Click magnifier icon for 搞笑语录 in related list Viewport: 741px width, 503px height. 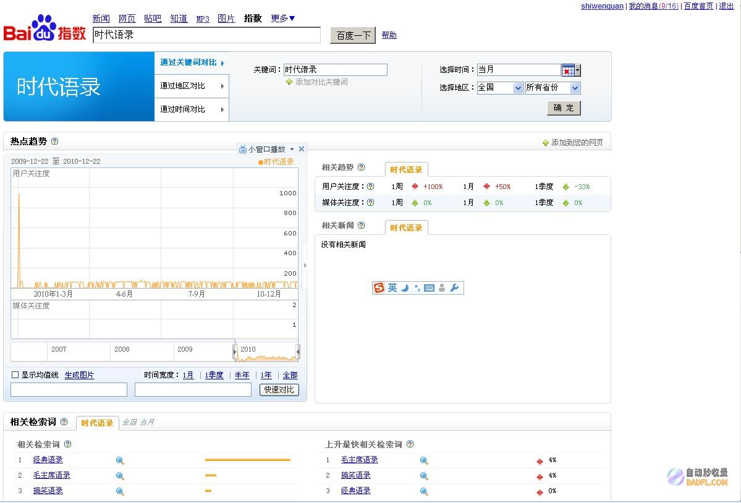tap(120, 492)
